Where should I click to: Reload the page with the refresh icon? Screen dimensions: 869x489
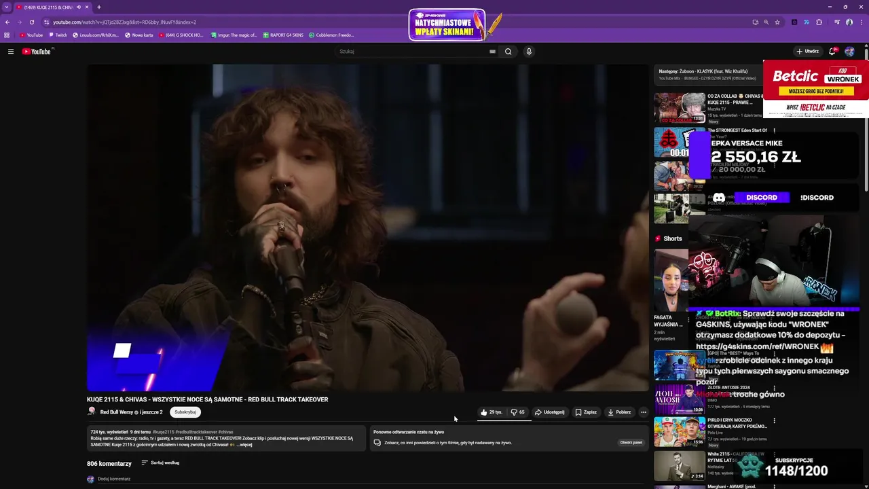32,22
